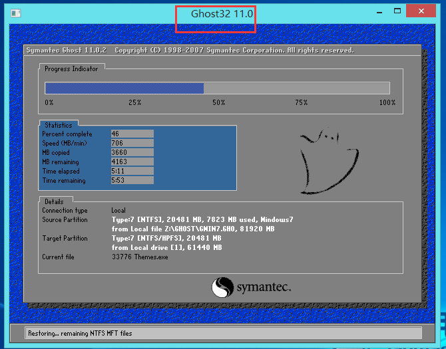446x349 pixels.
Task: Click the Local drive [1] 61440 MB line
Action: tap(166, 247)
